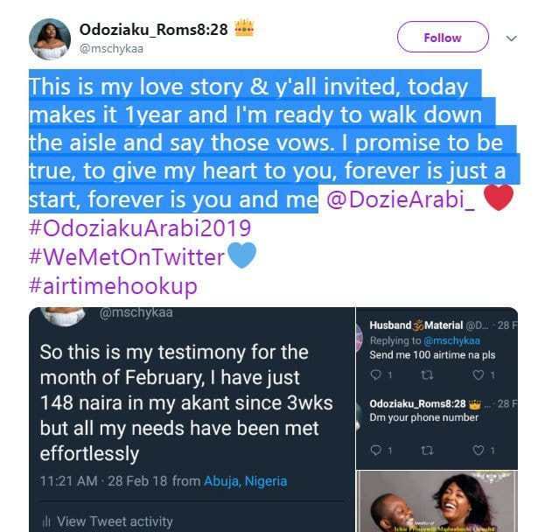Click the View Tweet activity bars icon

click(46, 521)
